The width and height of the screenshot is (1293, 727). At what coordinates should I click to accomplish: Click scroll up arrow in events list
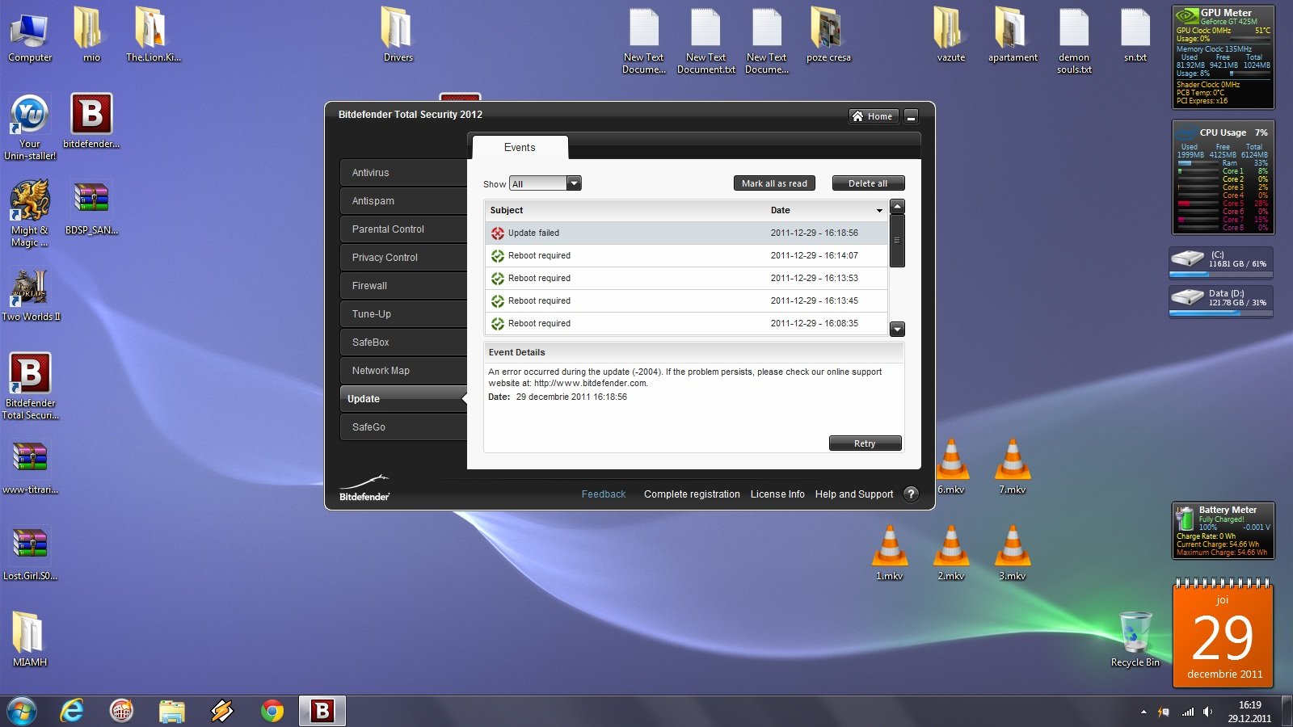pos(897,207)
